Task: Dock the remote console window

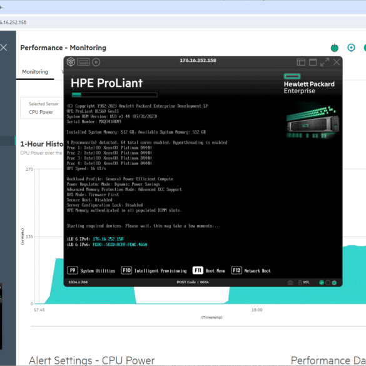Action: coord(301,63)
